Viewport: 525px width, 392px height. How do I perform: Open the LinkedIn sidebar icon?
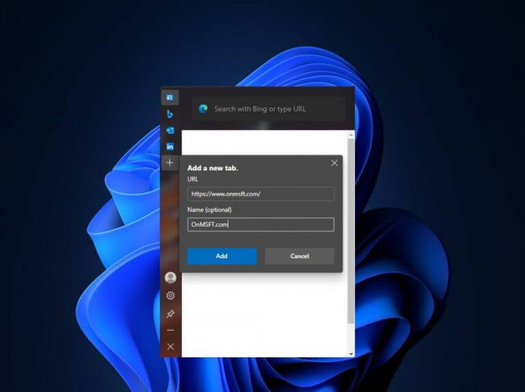(170, 147)
